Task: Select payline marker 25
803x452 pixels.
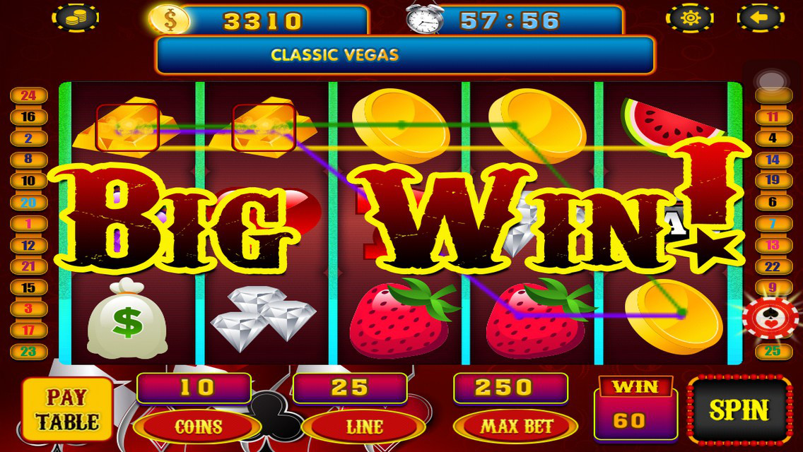Action: click(x=773, y=351)
